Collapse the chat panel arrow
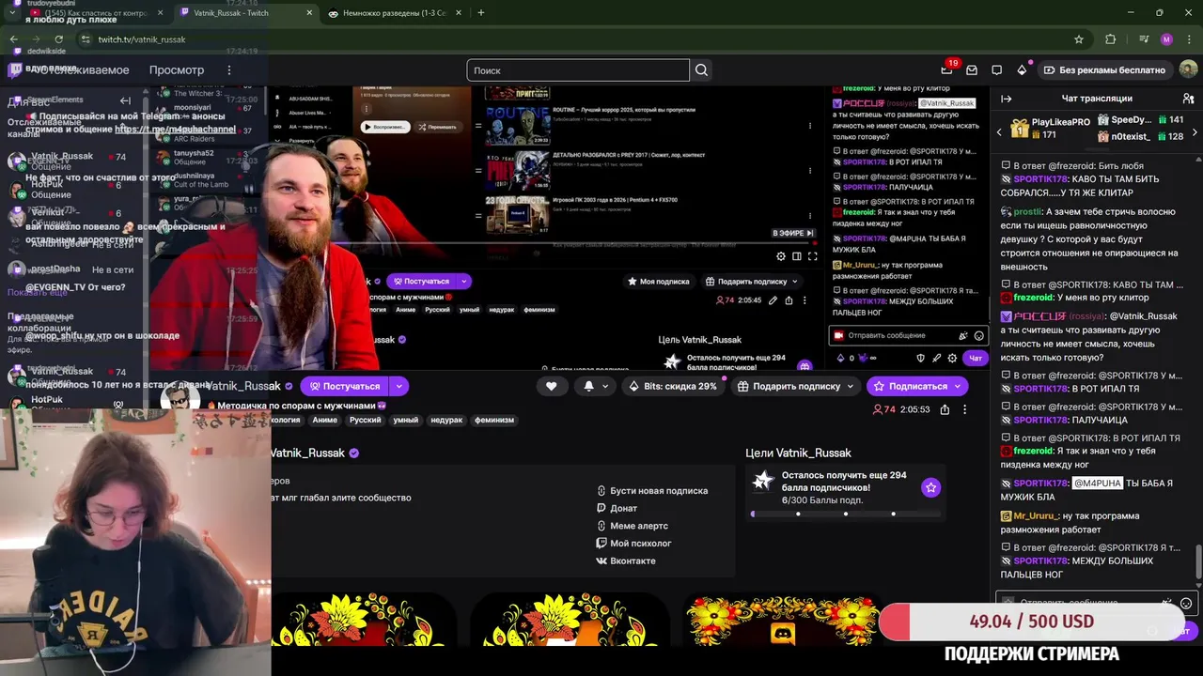 point(1007,99)
